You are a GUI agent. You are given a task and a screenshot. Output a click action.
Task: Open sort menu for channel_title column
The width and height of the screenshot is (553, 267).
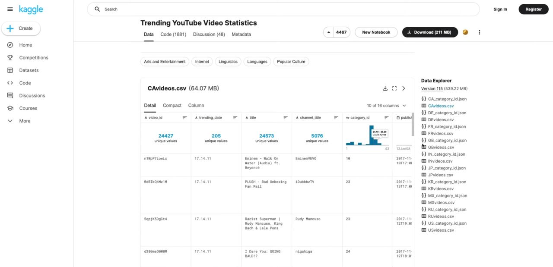(x=336, y=118)
